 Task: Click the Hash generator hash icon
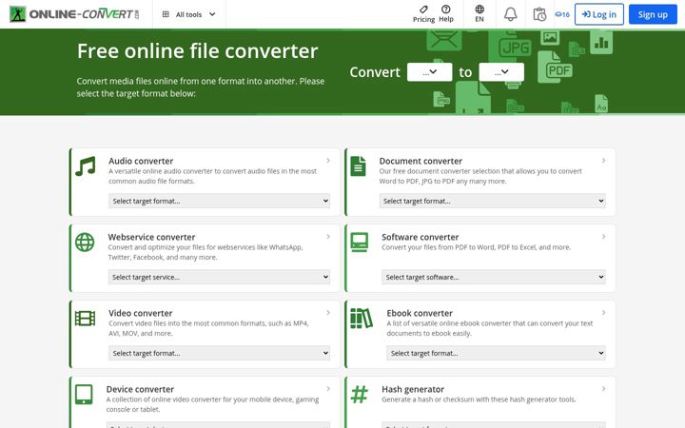(x=360, y=395)
